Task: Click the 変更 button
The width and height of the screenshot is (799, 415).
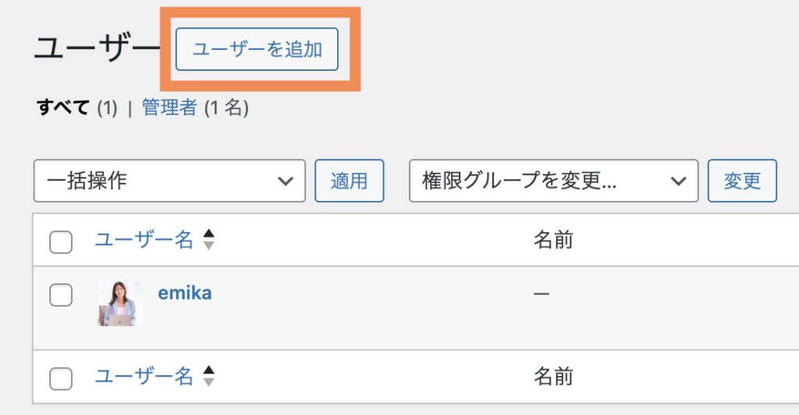Action: click(x=741, y=181)
